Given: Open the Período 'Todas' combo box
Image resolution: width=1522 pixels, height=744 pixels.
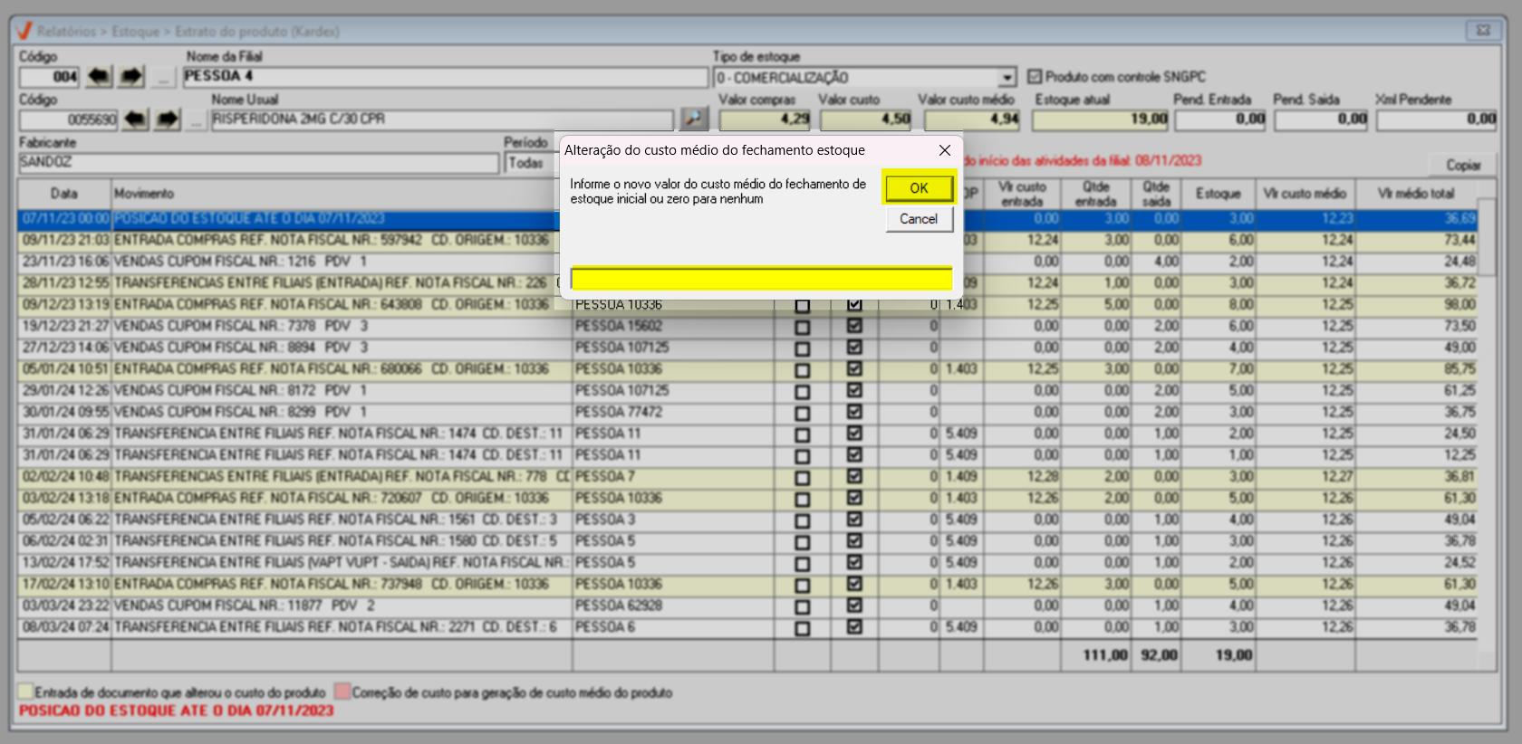Looking at the screenshot, I should [x=526, y=163].
